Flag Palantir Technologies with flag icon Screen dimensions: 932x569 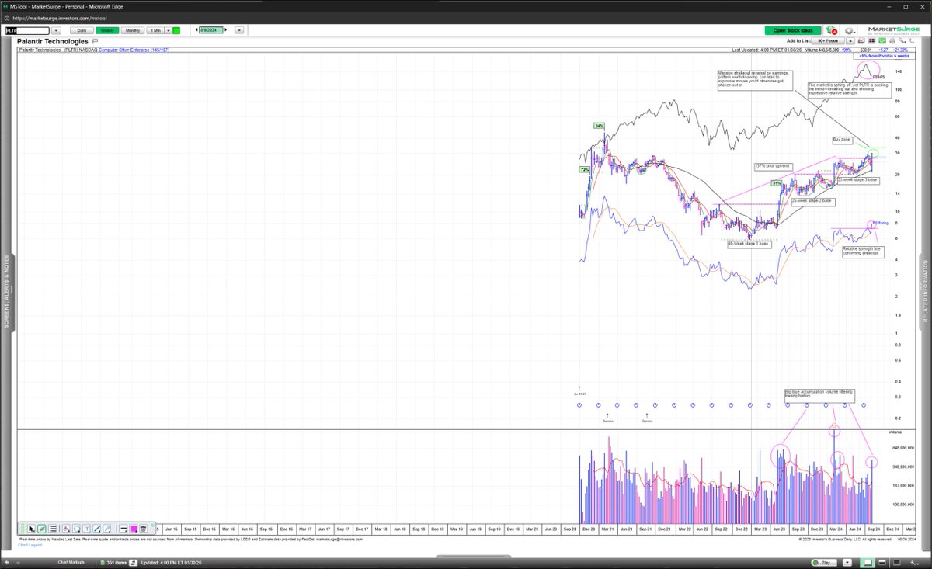[x=95, y=41]
